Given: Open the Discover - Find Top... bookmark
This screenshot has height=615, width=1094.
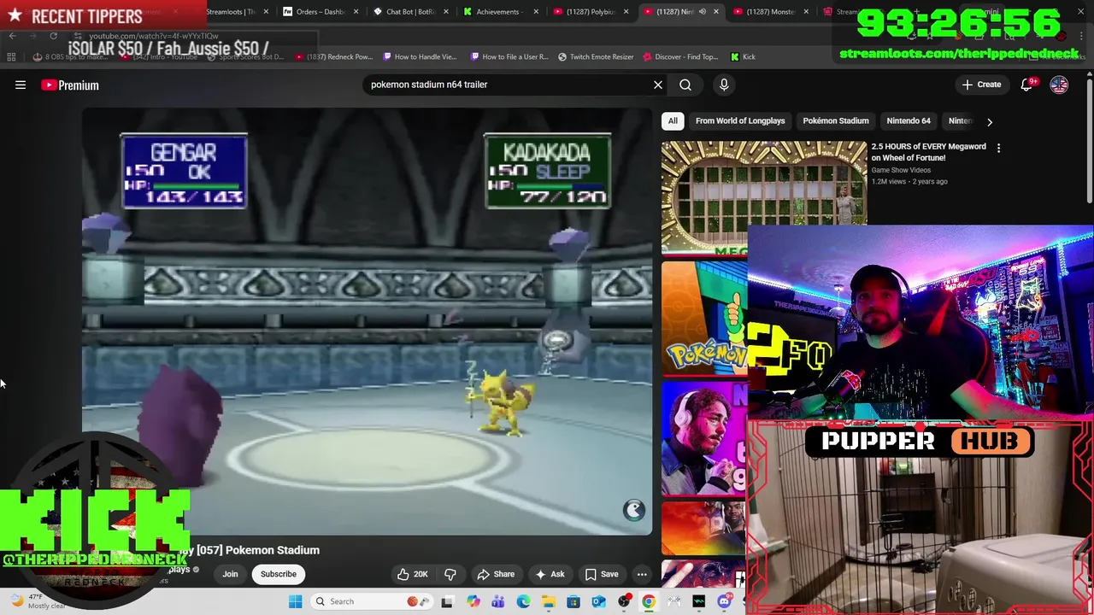Looking at the screenshot, I should (680, 56).
